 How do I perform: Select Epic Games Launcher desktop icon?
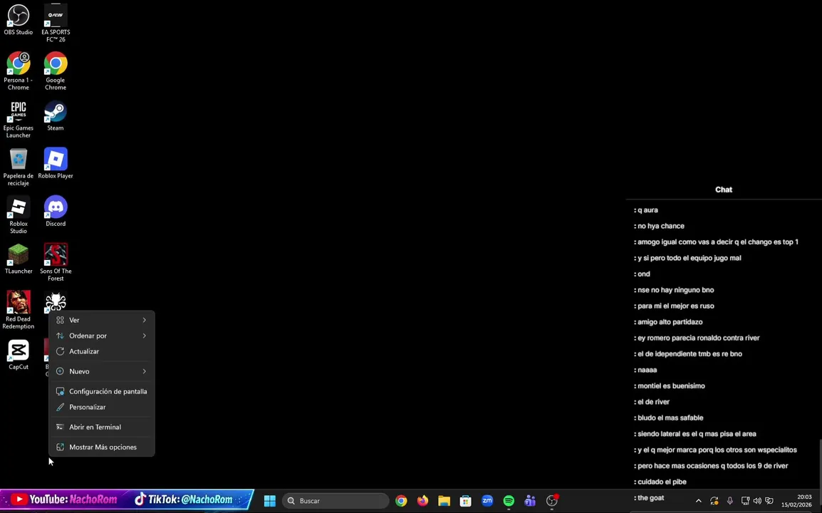tap(19, 119)
